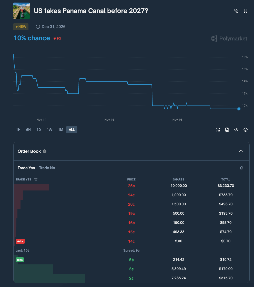
Task: Switch timeframe to 1H
Action: click(18, 130)
